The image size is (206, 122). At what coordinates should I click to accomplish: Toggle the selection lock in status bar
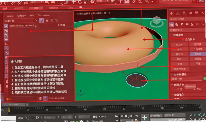(32, 118)
